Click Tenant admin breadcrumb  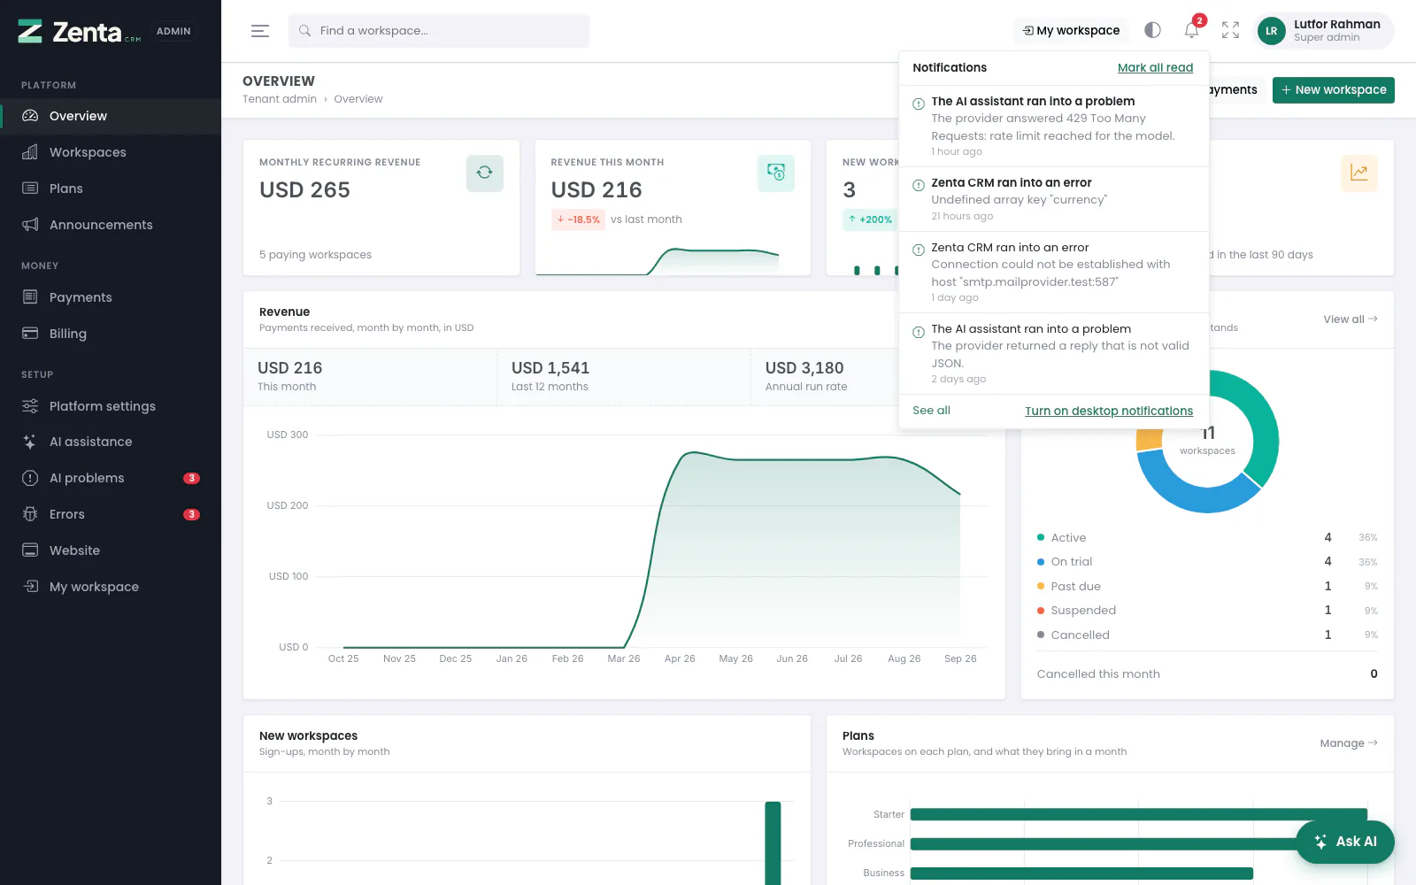pos(280,99)
